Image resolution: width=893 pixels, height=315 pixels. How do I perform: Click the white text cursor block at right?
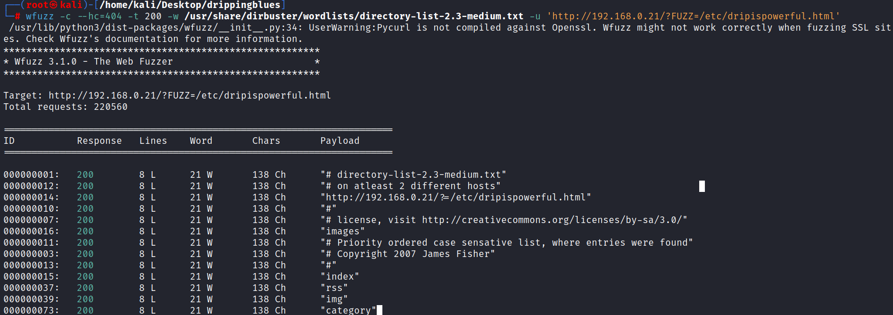click(702, 186)
